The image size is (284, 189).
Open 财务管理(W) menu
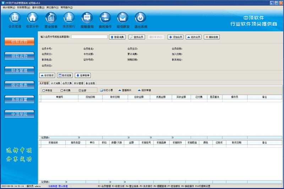(23, 7)
